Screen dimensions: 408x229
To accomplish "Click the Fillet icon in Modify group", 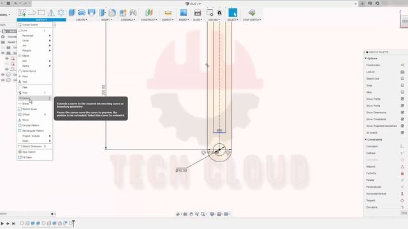I will pos(112,13).
